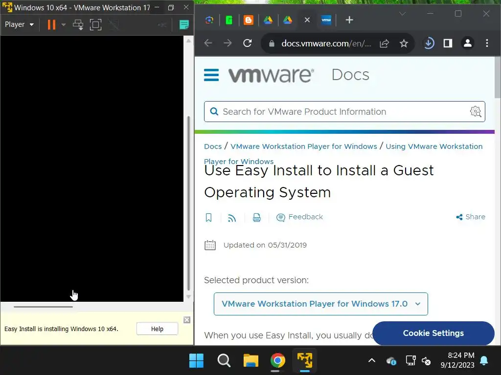Expand the power options arrow next to the pause icon
Viewport: 501px width, 375px height.
(x=63, y=24)
